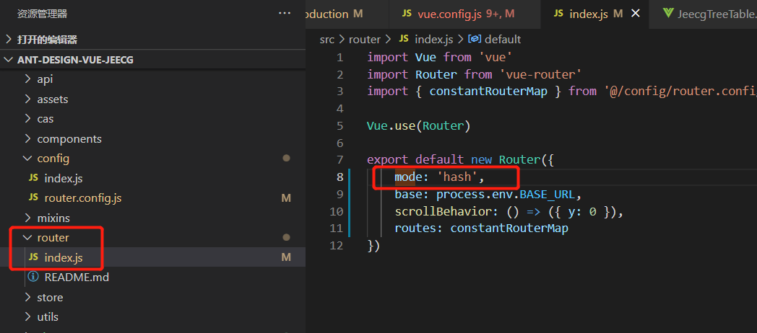Click the JS icon of router.config.js file
The width and height of the screenshot is (757, 333).
pyautogui.click(x=33, y=197)
